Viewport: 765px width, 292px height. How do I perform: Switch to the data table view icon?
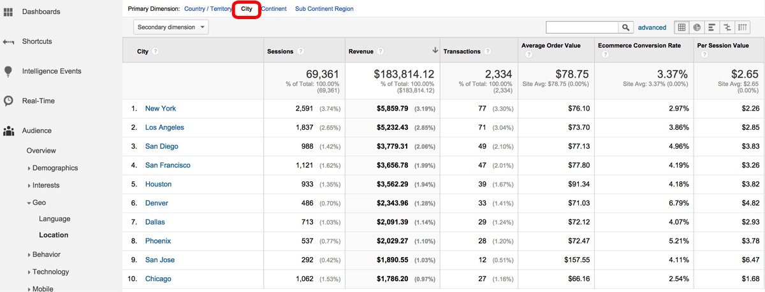pyautogui.click(x=682, y=27)
